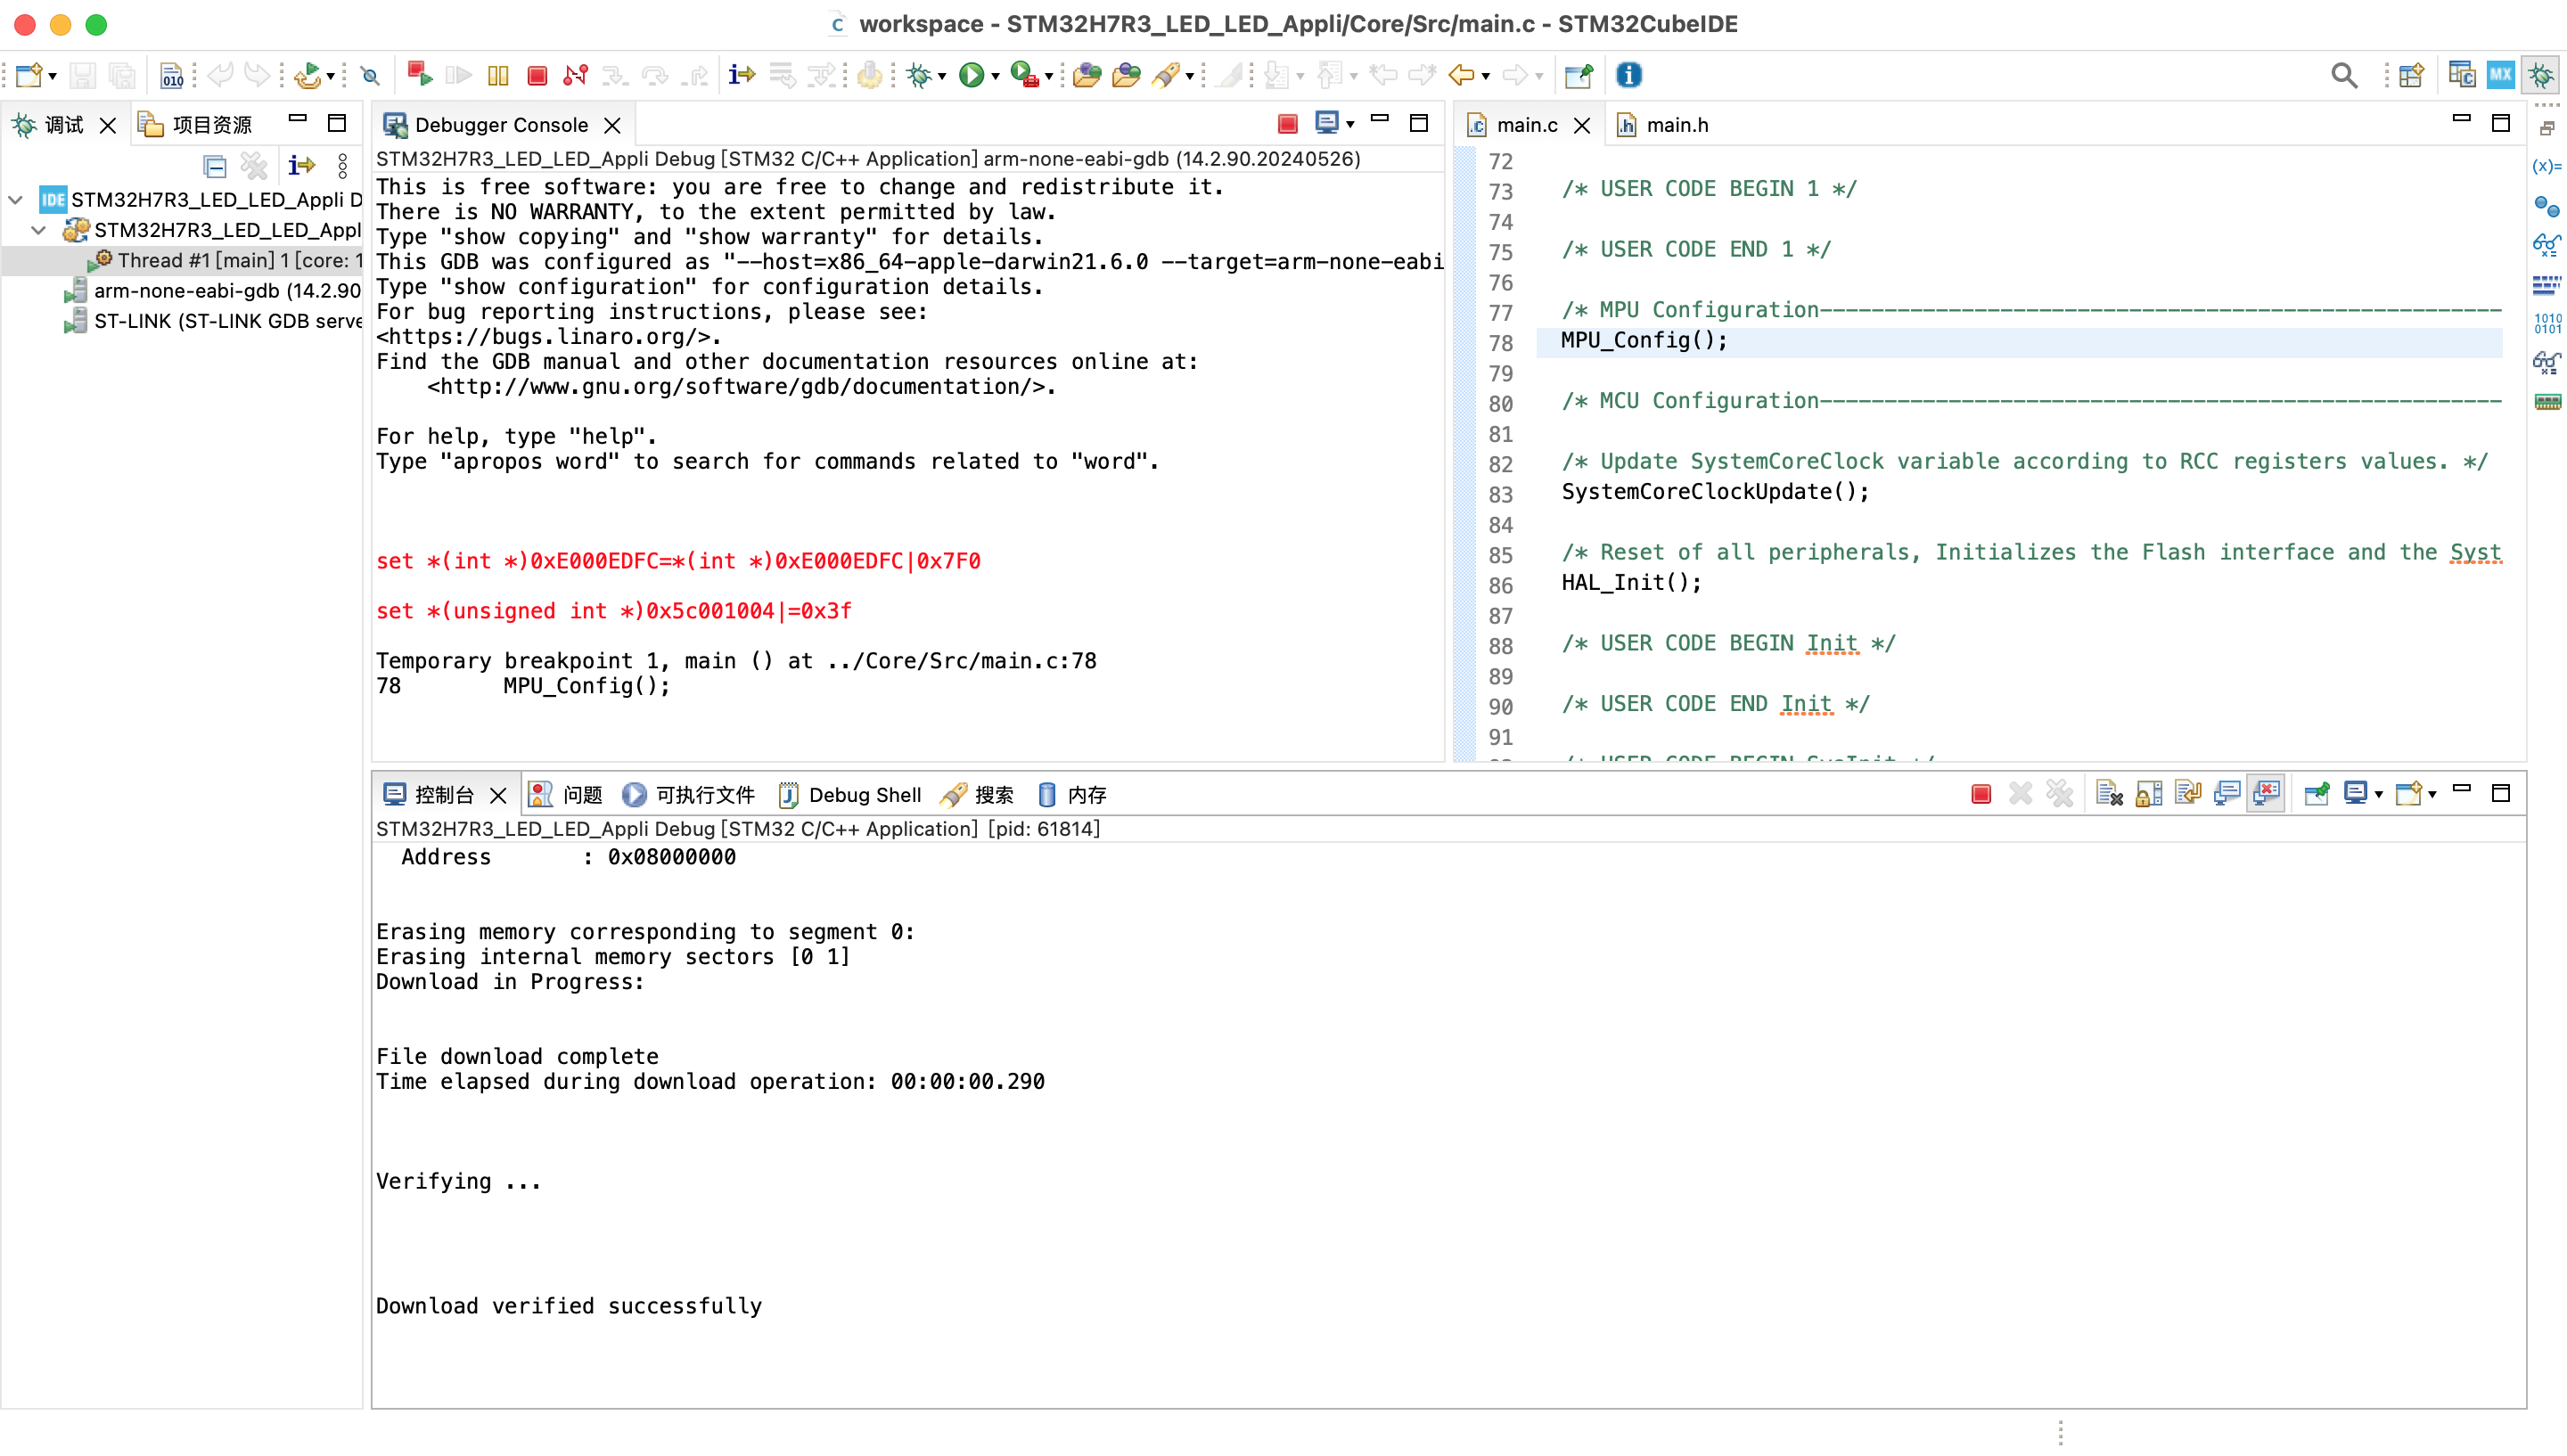Collapse the STM32H7R3_LED_LED_Appli process node

(x=38, y=230)
